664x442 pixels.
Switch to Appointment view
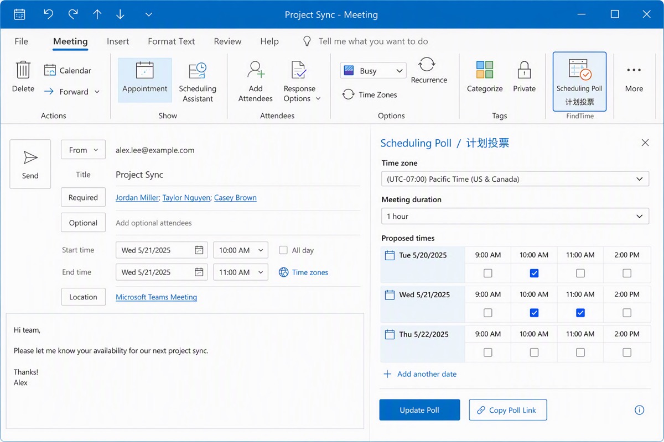(x=145, y=80)
